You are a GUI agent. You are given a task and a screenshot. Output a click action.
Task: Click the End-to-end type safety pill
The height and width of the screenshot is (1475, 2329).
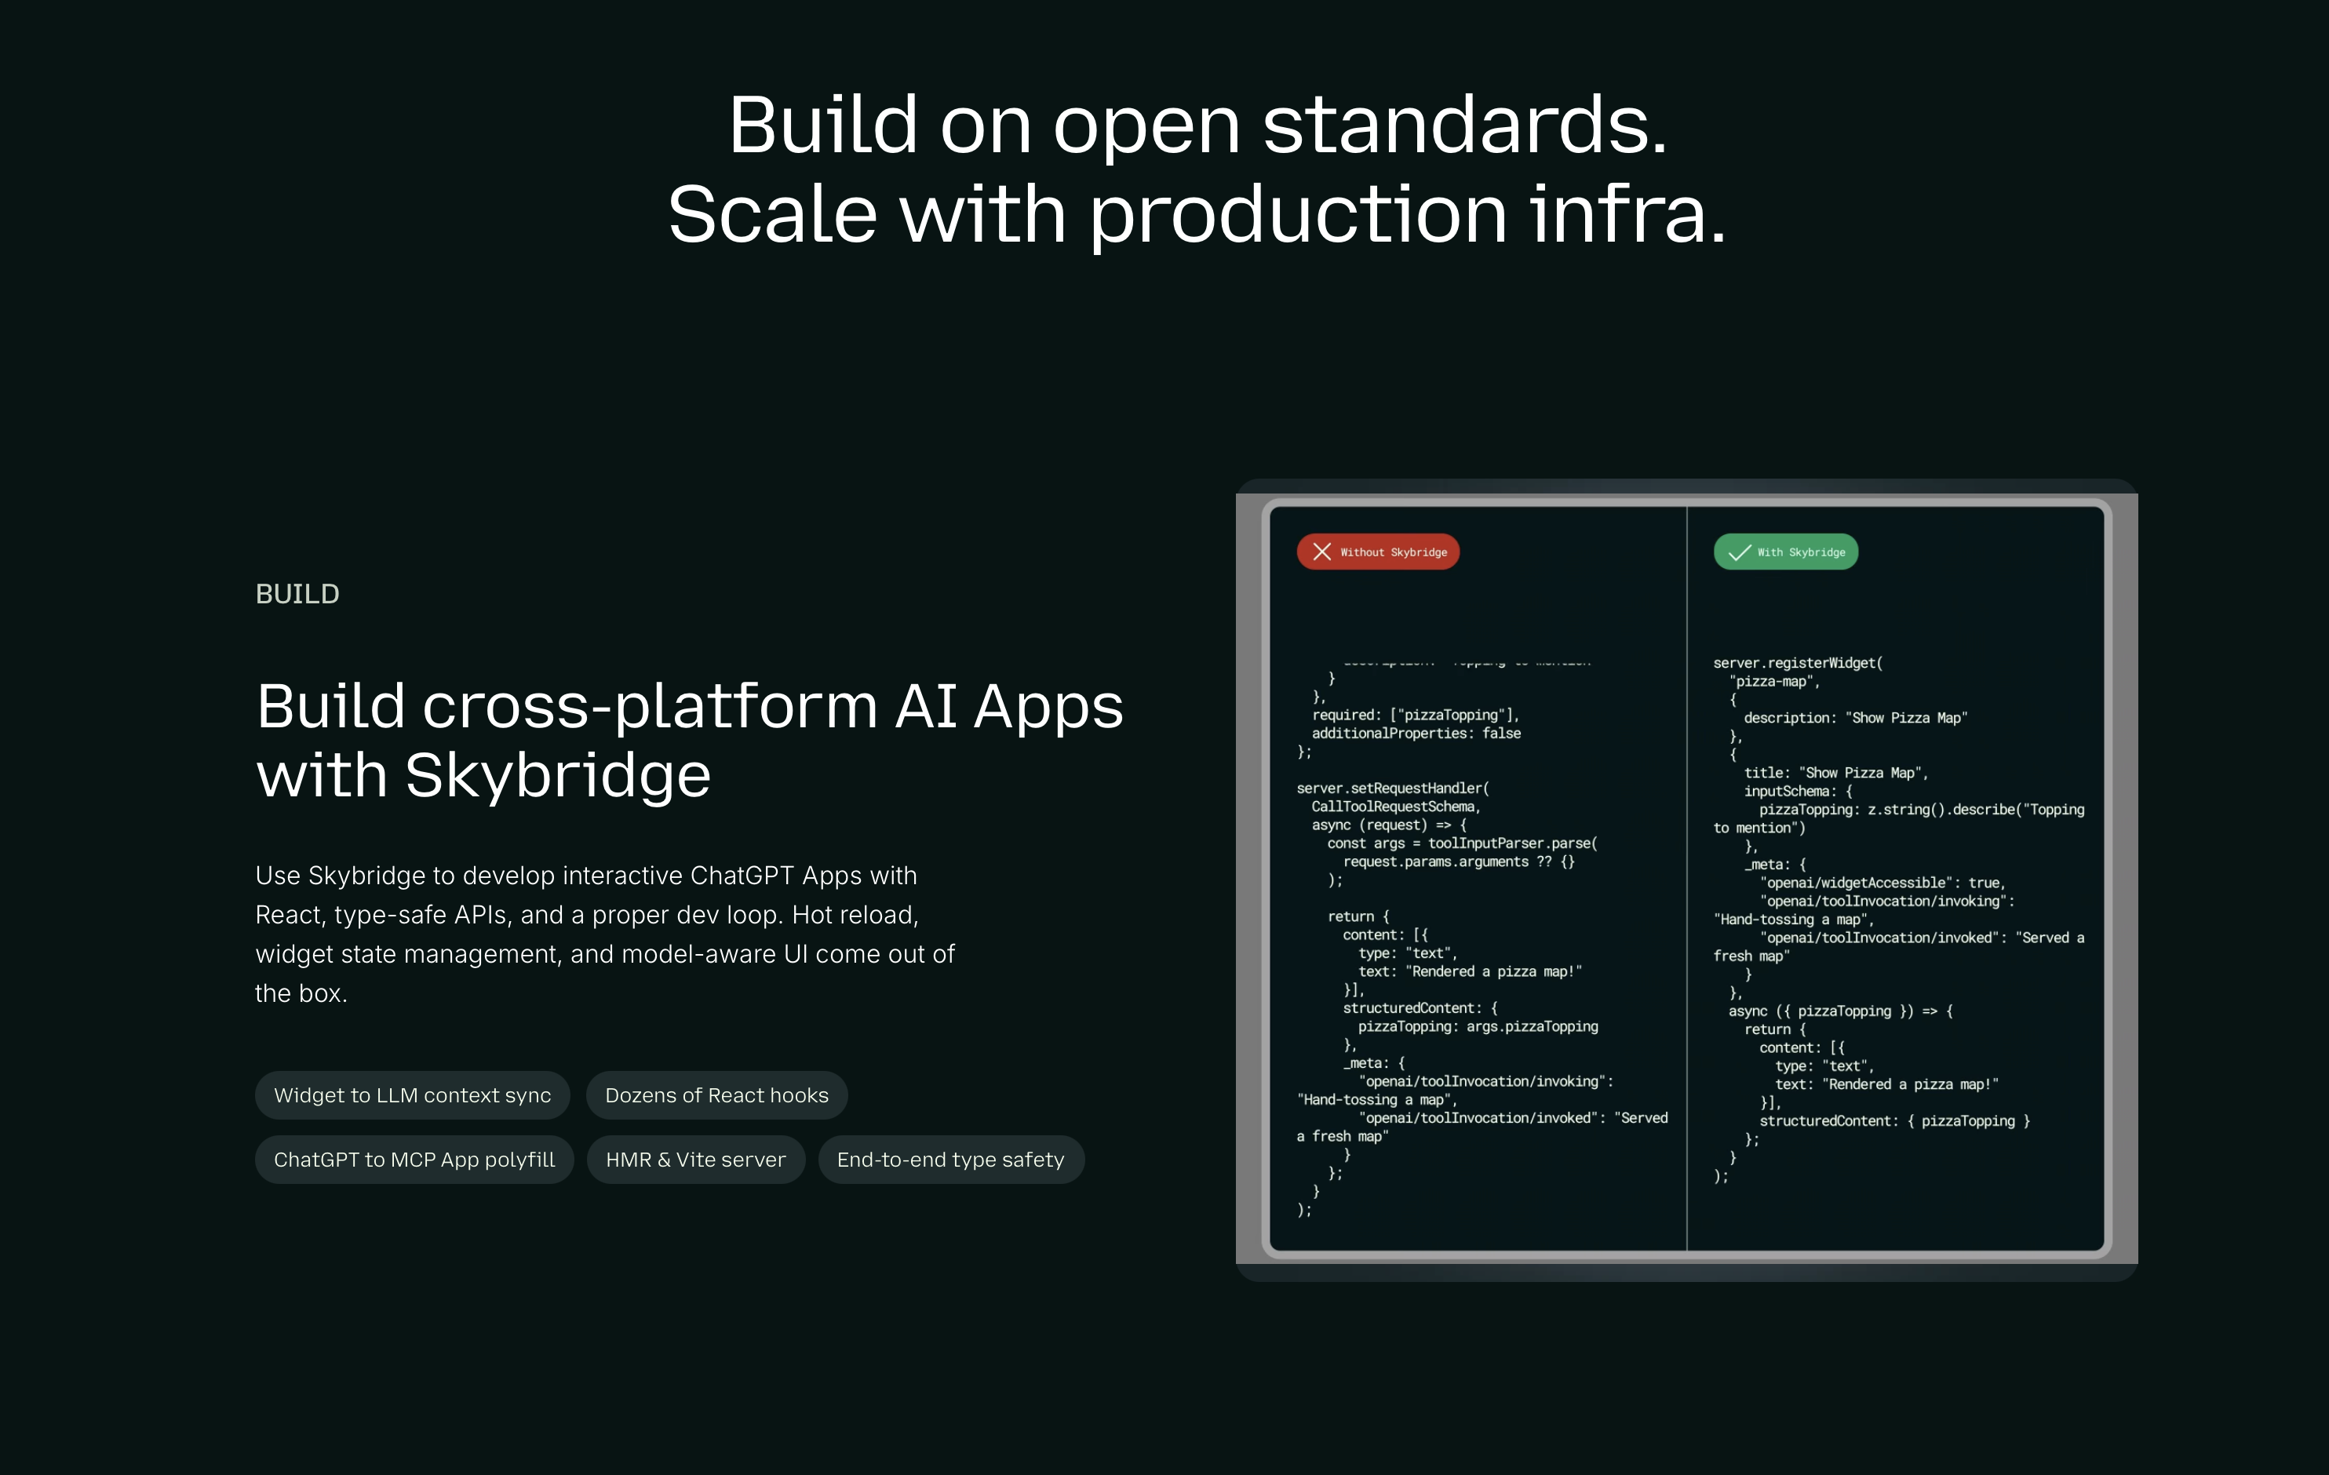click(949, 1159)
